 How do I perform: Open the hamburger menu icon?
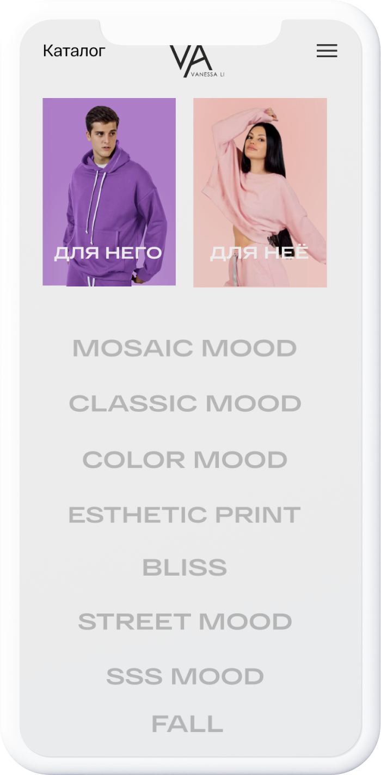pyautogui.click(x=327, y=51)
